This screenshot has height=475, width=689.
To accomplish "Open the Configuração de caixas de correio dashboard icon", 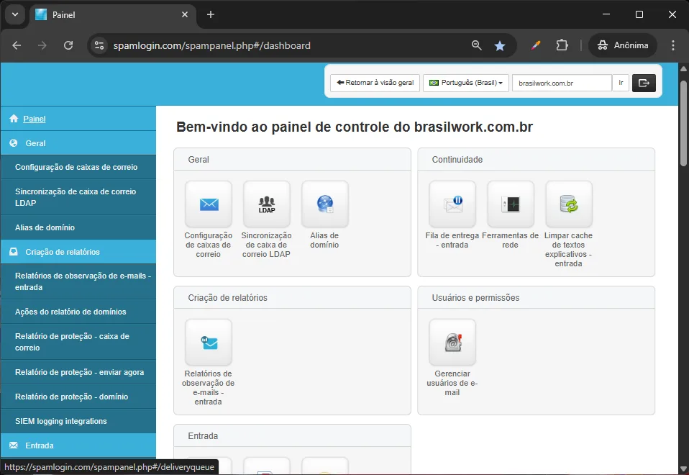I will coord(209,204).
